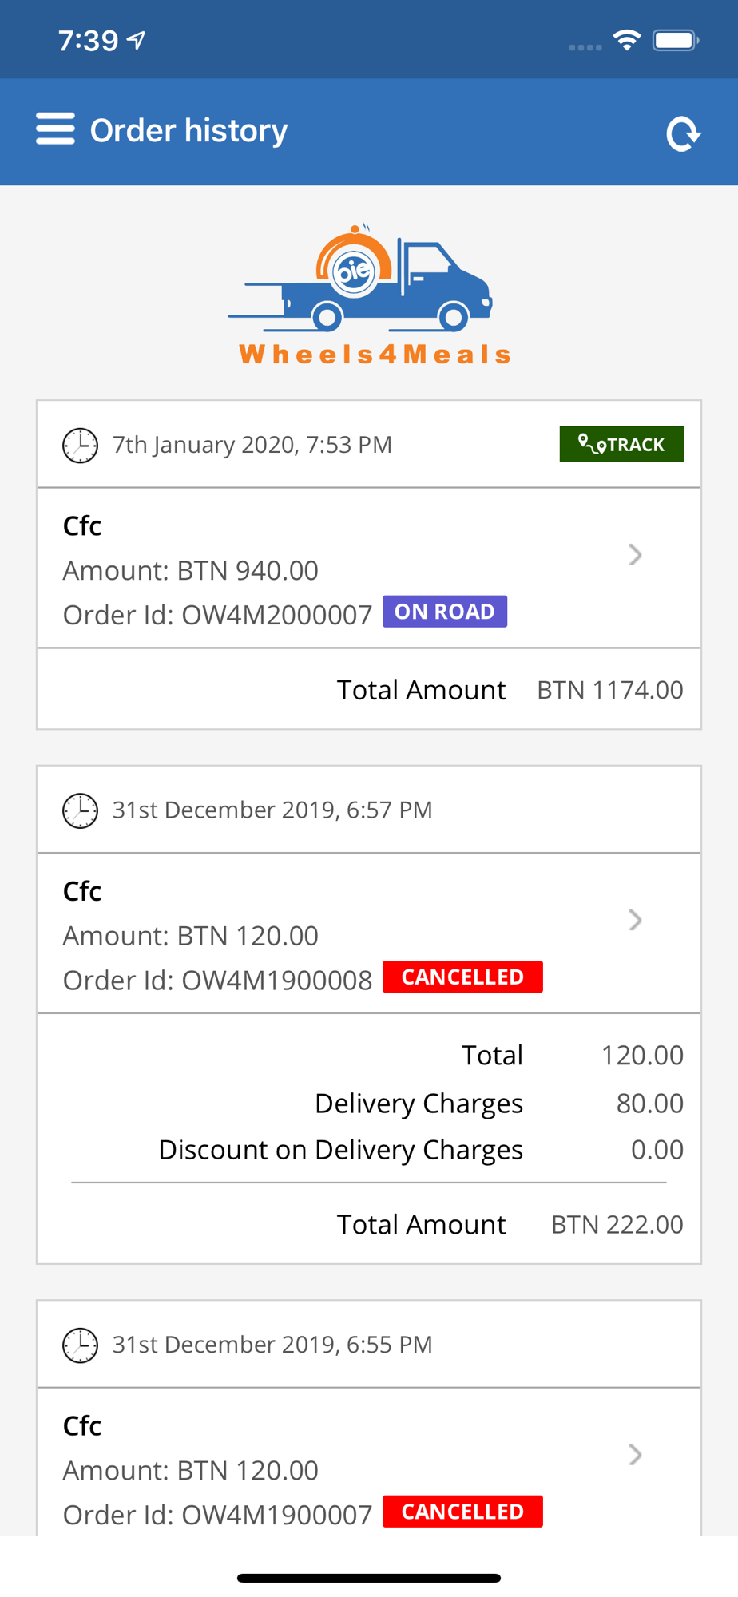Tap Total Amount BTN 222.00 row
This screenshot has height=1597, width=738.
[369, 1224]
